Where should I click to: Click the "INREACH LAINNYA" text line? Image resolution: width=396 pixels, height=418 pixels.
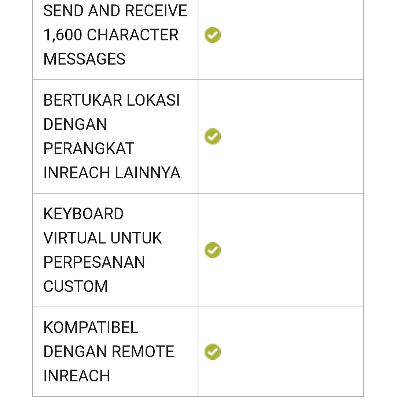click(111, 173)
